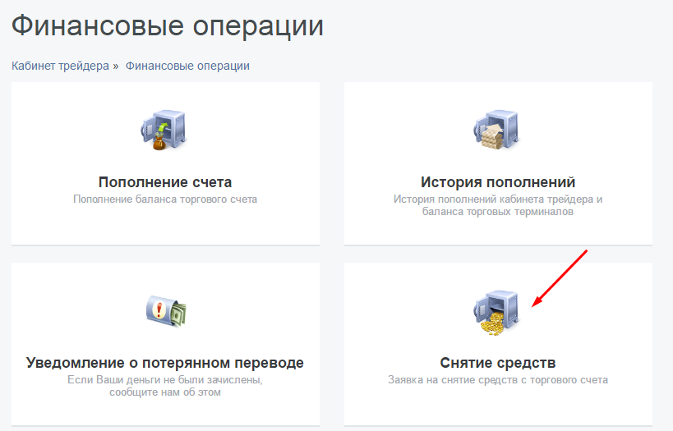Go to Кабинет трейдера breadcrumb
This screenshot has width=673, height=431.
60,66
